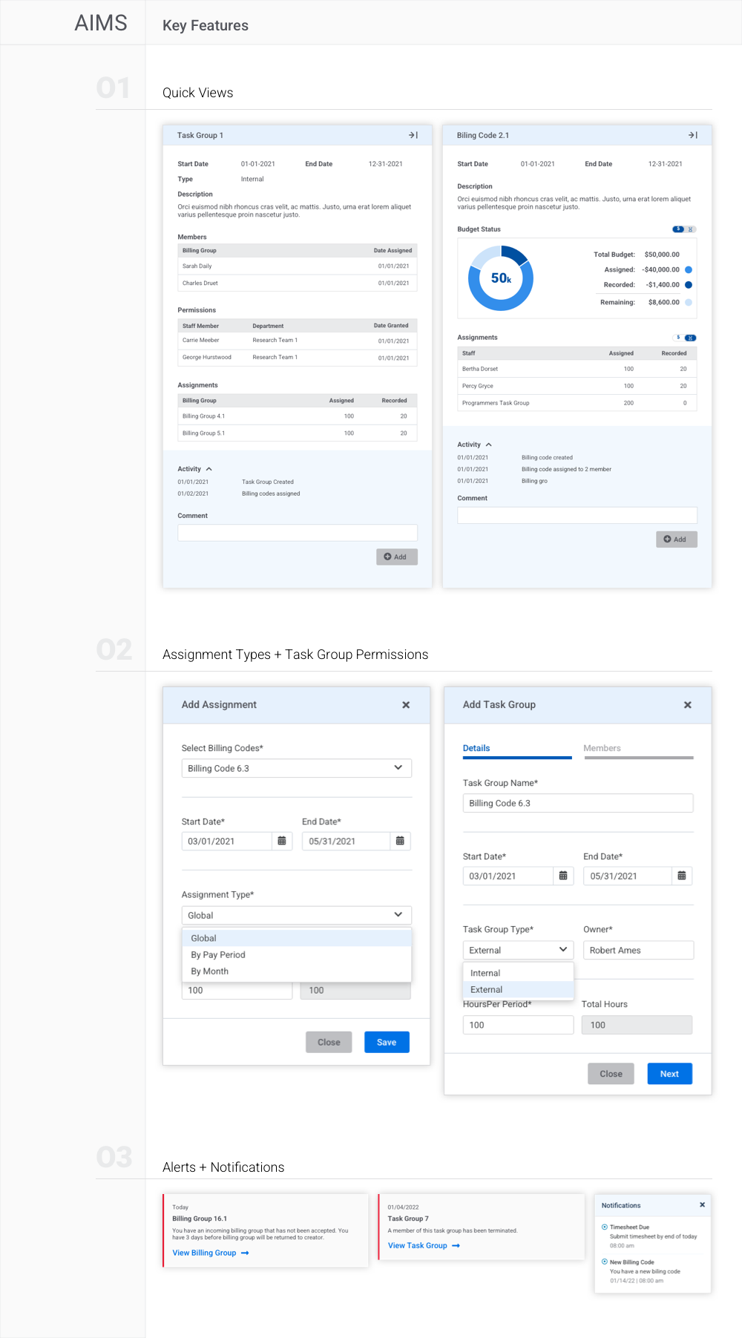Viewport: 742px width, 1338px height.
Task: Toggle Assignments dollar/hours switch
Action: [683, 338]
